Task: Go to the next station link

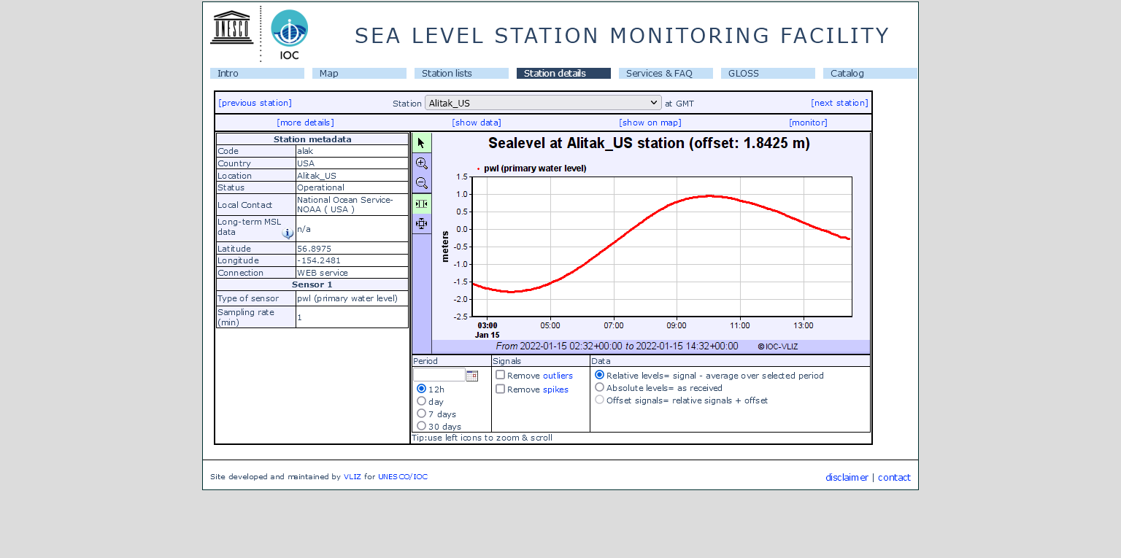Action: [x=839, y=103]
